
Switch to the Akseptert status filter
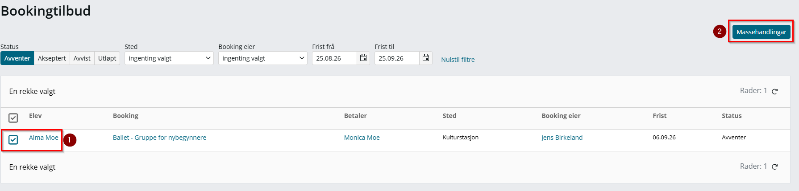pos(52,58)
